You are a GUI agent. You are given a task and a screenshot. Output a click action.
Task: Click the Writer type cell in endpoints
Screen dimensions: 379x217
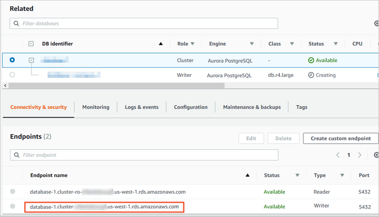pos(322,205)
